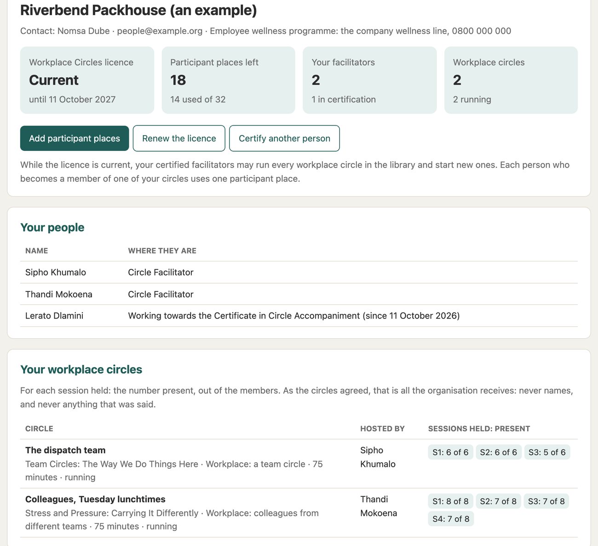Screen dimensions: 598x546
Task: Select Certify another person
Action: pos(284,138)
